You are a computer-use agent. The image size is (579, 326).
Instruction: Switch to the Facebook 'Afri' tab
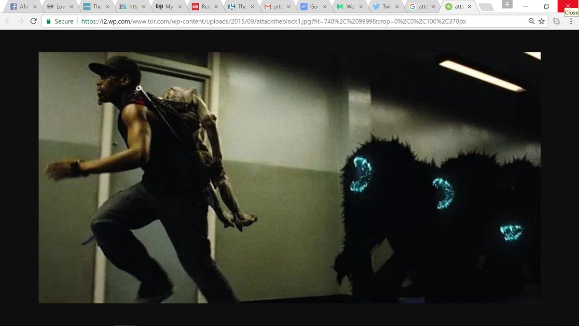pyautogui.click(x=23, y=7)
